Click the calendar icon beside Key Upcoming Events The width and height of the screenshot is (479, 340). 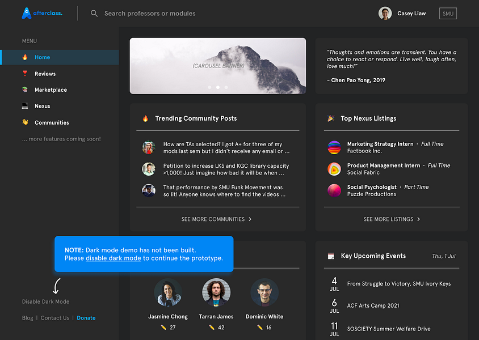coord(331,256)
